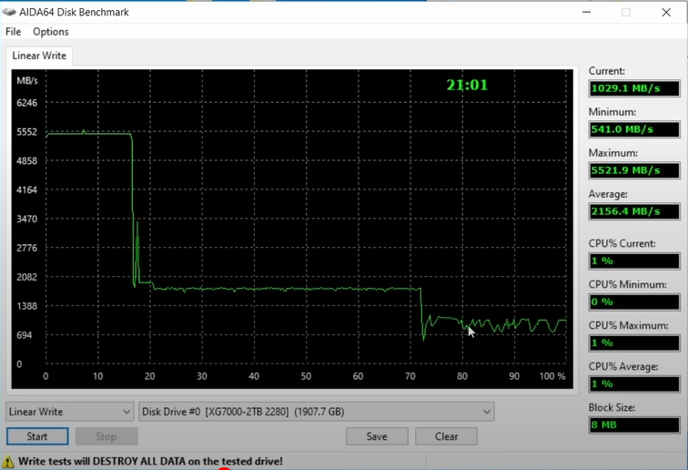The width and height of the screenshot is (688, 470).
Task: Click the Current: label above speed field
Action: 606,71
